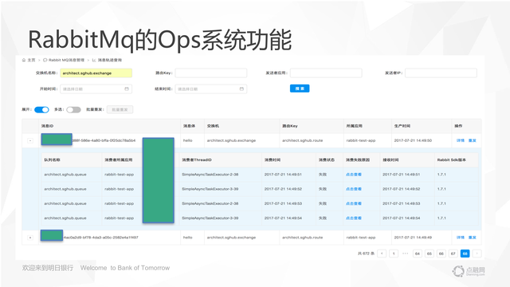Viewport: 510px width, 287px height.
Task: Click architect.sghub.exchange cell in the 14:49:49 row
Action: pos(231,238)
